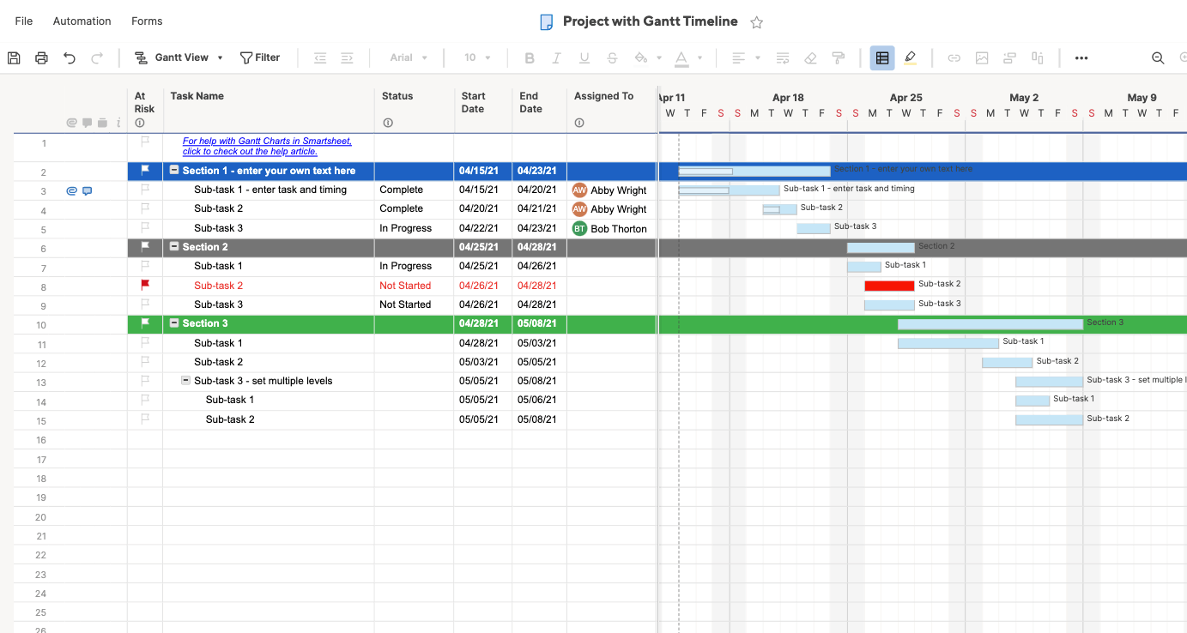Toggle Grid view icon in toolbar

coord(881,58)
